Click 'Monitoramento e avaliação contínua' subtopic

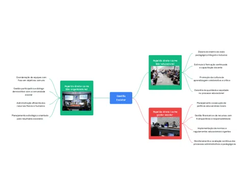pyautogui.click(x=214, y=142)
